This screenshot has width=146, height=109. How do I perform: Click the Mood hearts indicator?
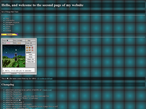coord(6,43)
